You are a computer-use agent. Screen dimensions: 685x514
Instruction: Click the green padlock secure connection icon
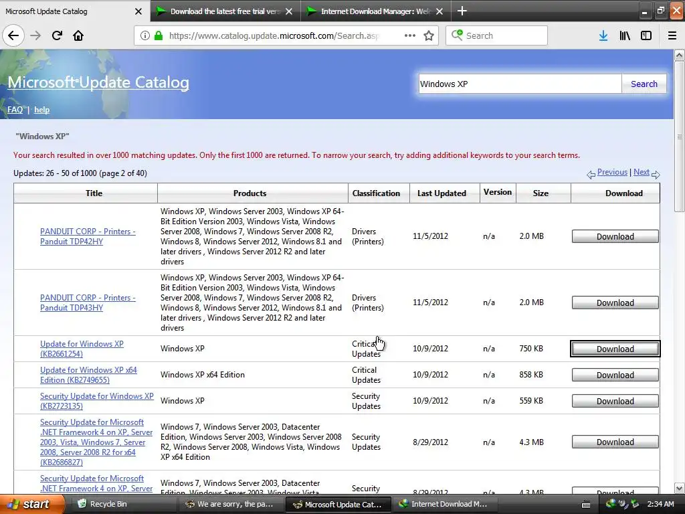[x=159, y=35]
